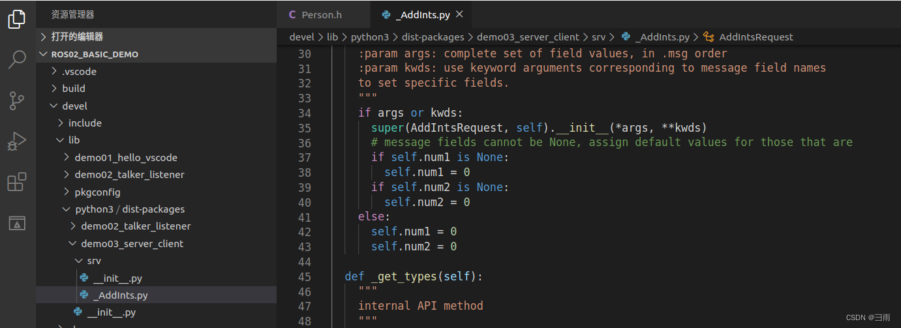Viewport: 901px width, 328px height.
Task: Close the _AddInts.py tab
Action: coord(459,14)
